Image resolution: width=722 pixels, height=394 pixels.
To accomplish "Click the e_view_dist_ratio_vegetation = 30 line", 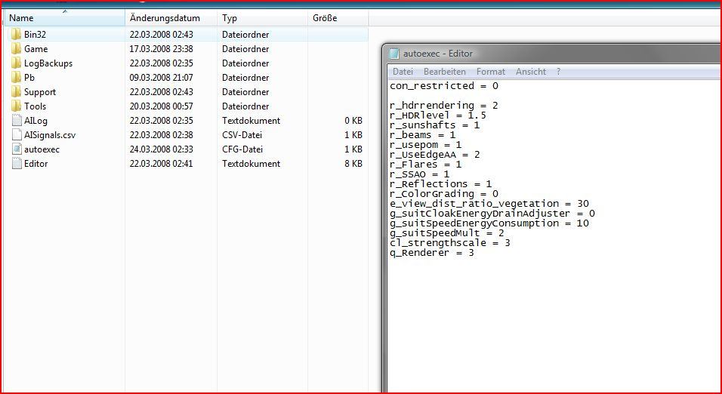I will click(489, 204).
